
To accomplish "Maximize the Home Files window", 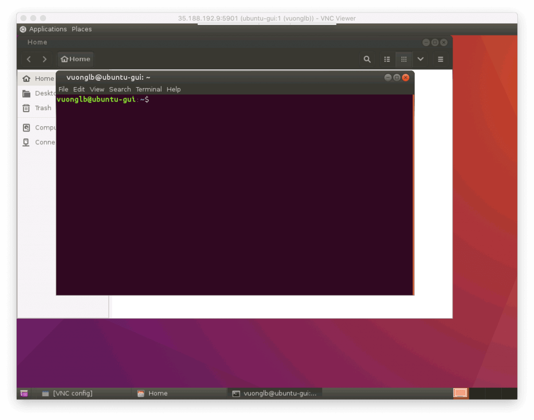I will (x=435, y=42).
